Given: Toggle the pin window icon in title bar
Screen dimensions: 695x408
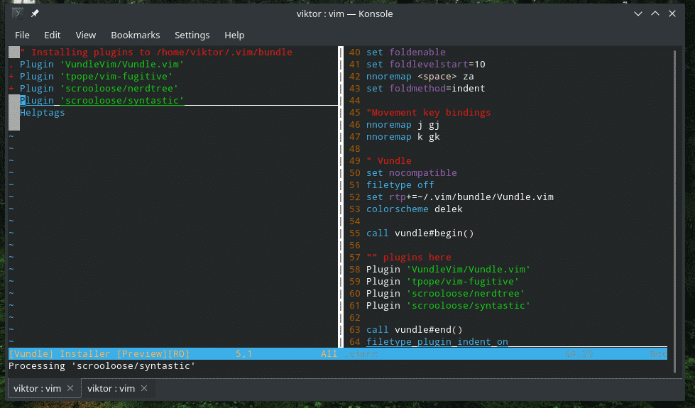Looking at the screenshot, I should (35, 13).
